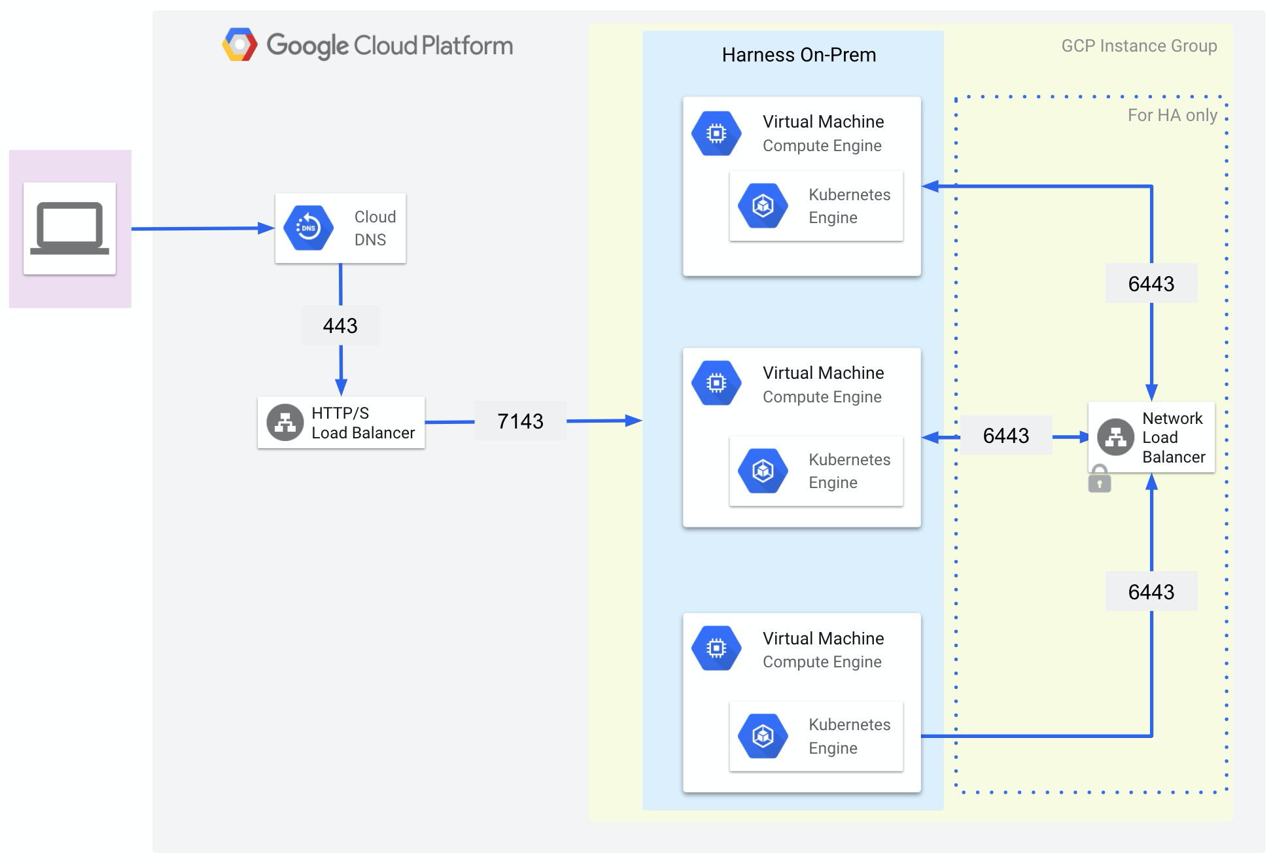The image size is (1273, 861).
Task: Click the Network Load Balancer text
Action: click(1174, 438)
